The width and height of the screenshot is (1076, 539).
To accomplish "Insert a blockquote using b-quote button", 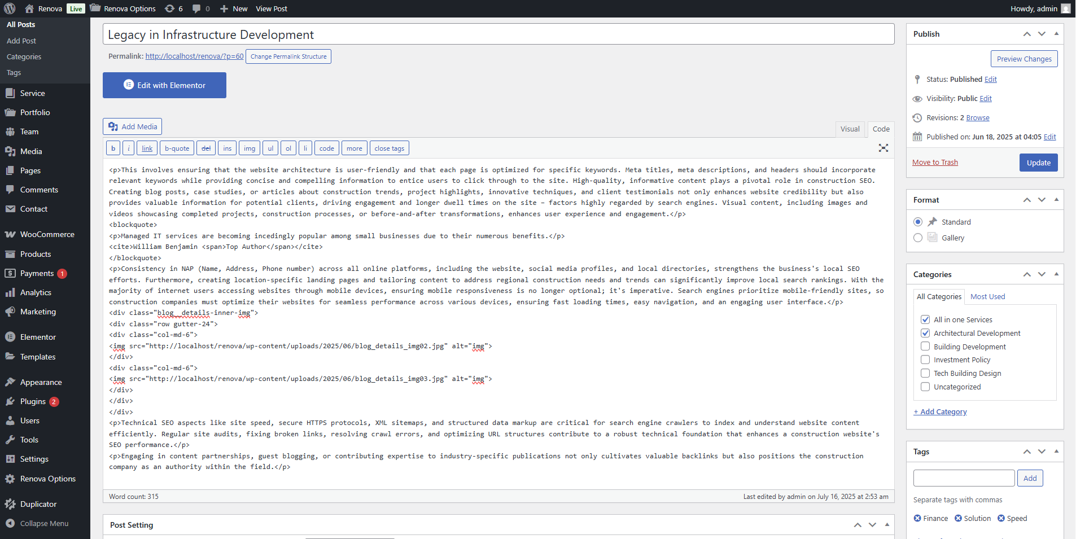I will click(177, 148).
